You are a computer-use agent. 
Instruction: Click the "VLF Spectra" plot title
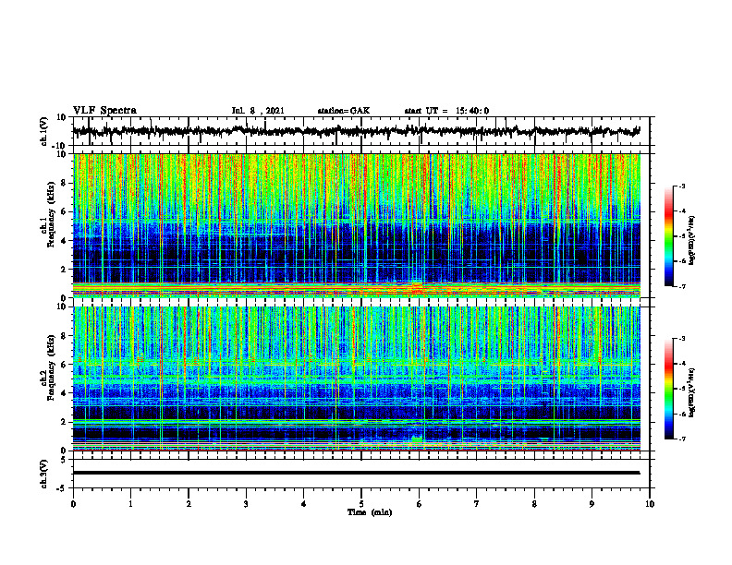[x=104, y=111]
